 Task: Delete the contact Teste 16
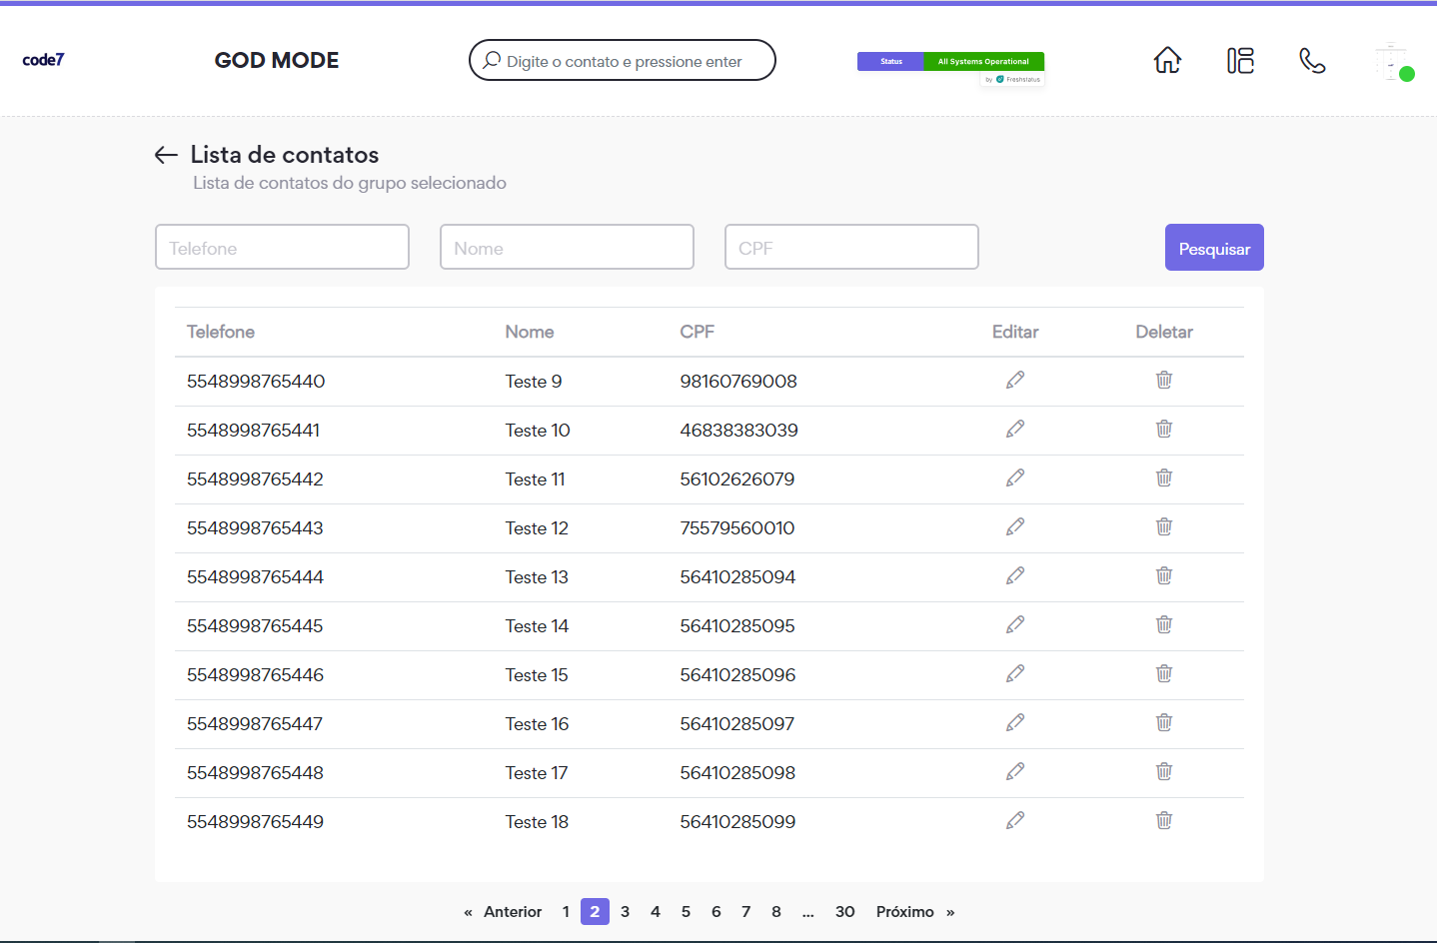pyautogui.click(x=1164, y=722)
